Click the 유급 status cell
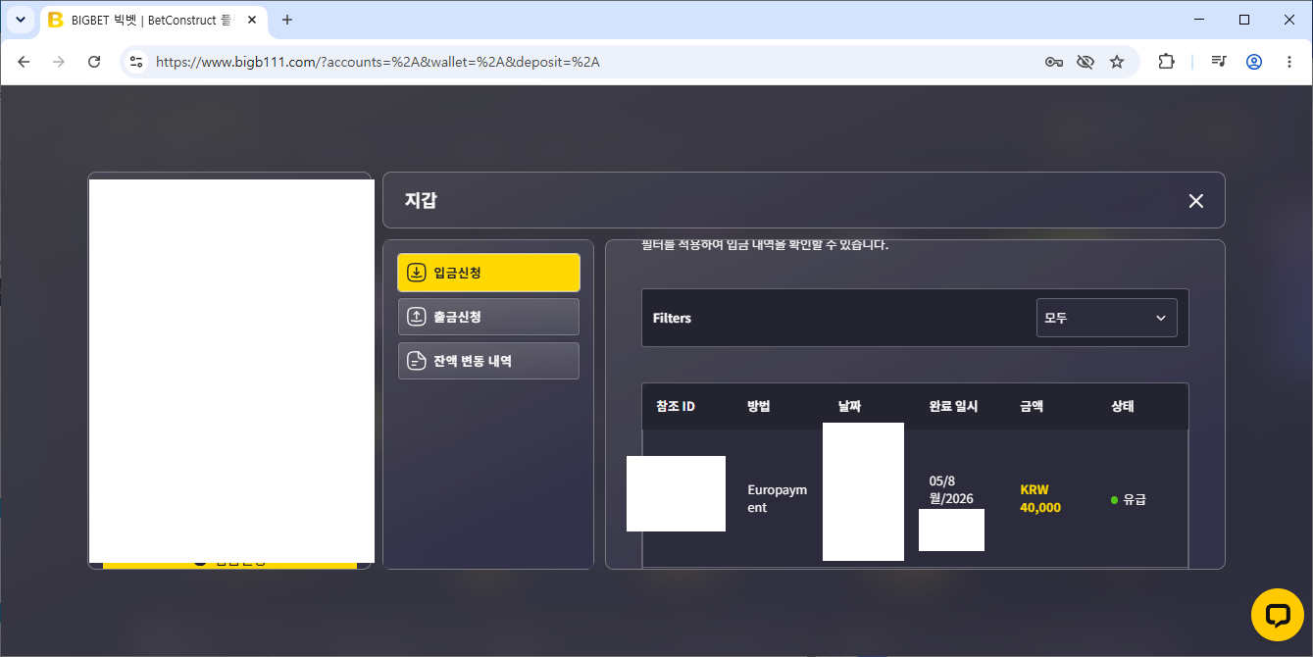 [1129, 499]
